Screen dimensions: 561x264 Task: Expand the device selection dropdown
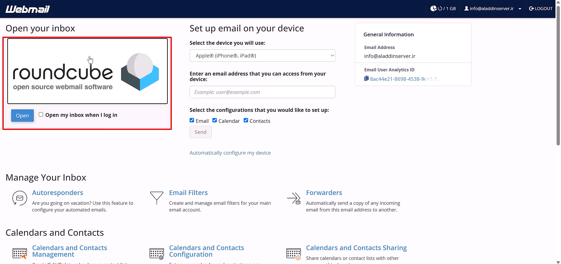click(x=262, y=55)
